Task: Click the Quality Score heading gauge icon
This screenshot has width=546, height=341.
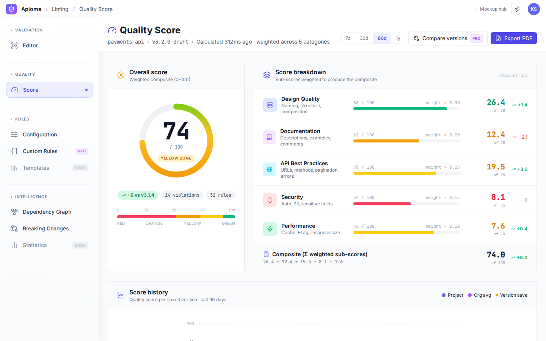Action: click(x=112, y=30)
